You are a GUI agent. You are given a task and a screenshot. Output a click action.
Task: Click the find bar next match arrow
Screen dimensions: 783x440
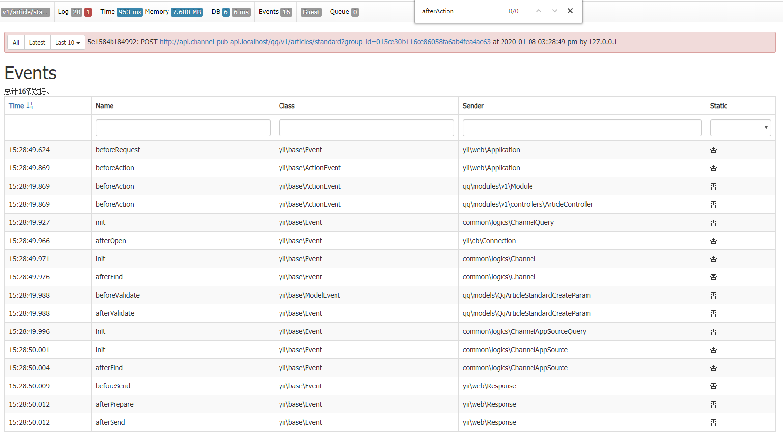click(554, 11)
